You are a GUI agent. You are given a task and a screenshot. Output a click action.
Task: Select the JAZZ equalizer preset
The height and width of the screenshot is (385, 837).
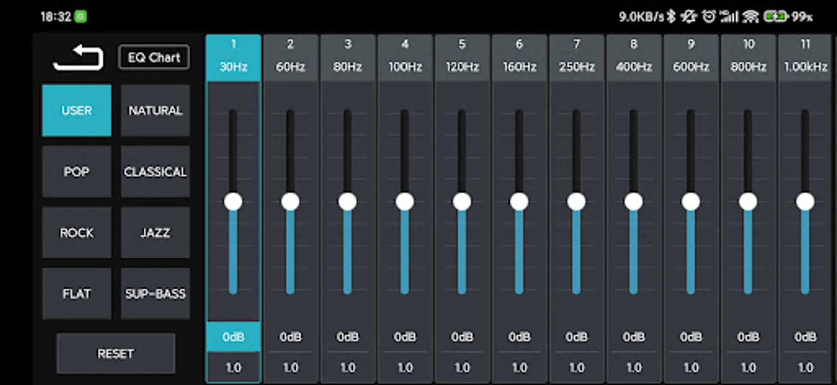point(155,233)
